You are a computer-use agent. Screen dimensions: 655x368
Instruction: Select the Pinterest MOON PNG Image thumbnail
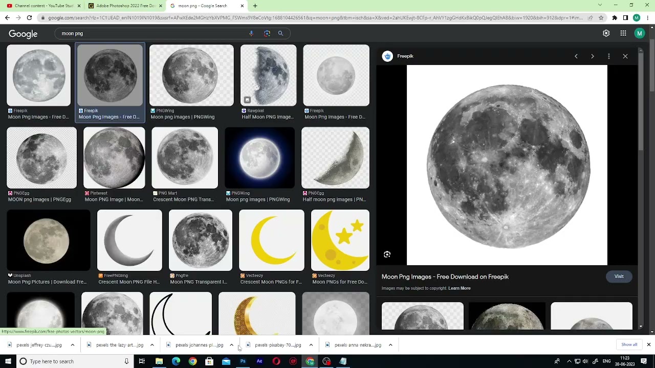coord(114,158)
